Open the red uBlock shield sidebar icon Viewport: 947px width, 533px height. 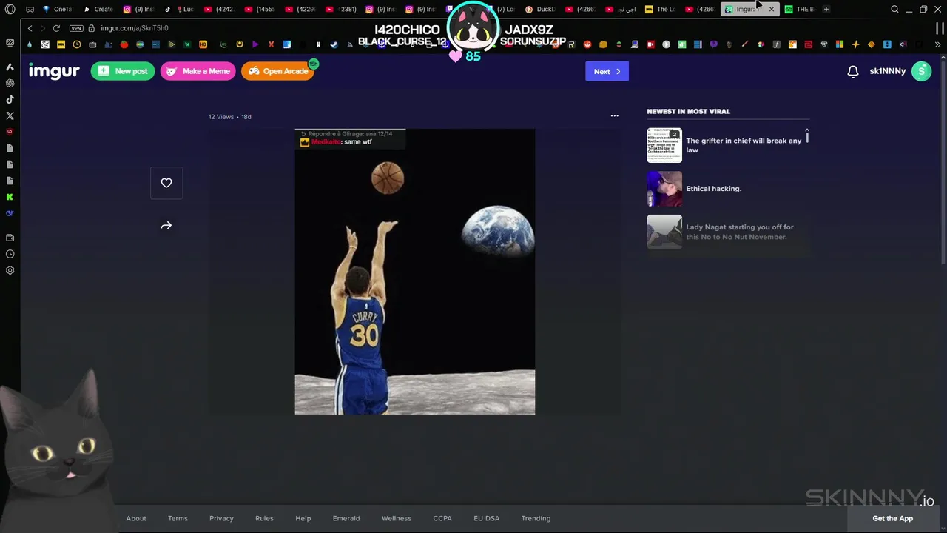[x=10, y=132]
